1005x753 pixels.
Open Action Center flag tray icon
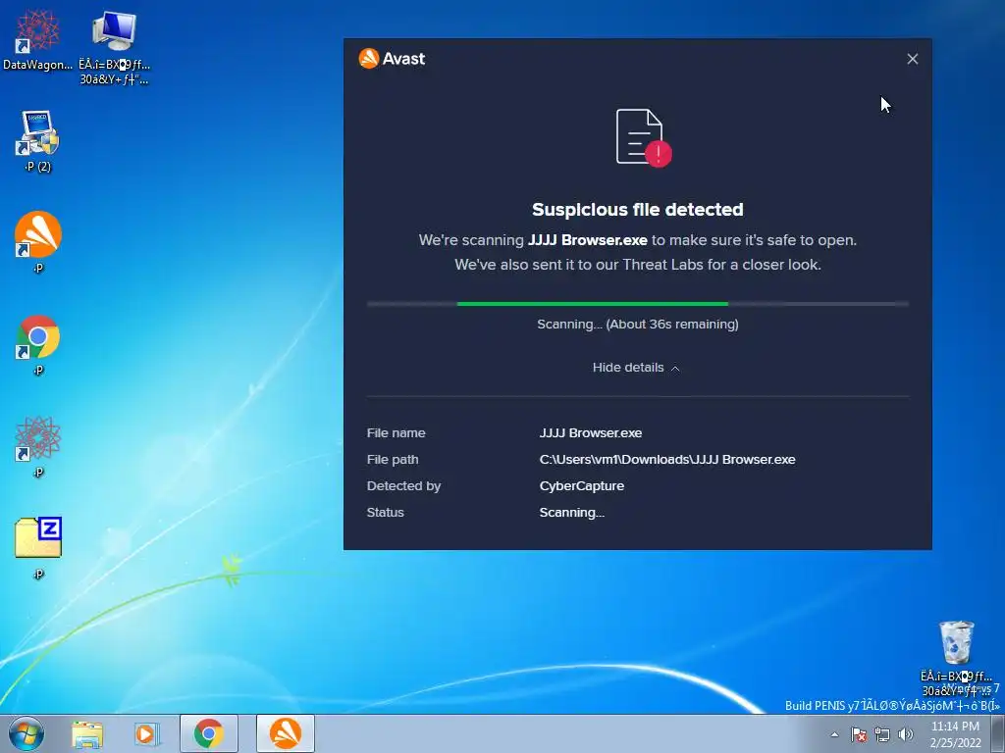click(x=859, y=734)
